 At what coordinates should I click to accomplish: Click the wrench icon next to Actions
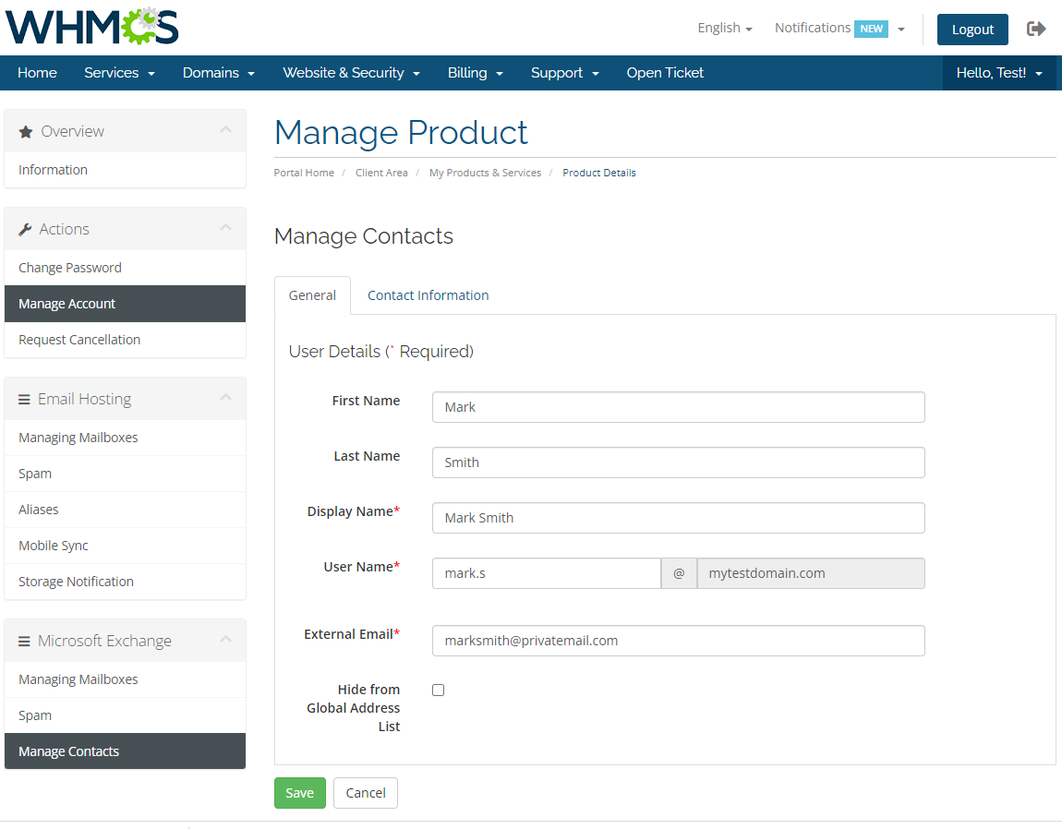25,230
